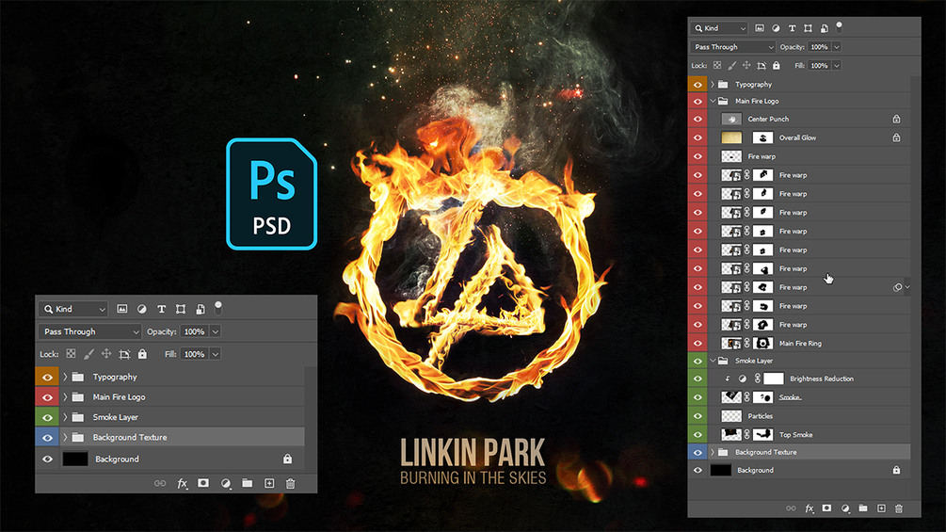Delete layer trash icon in right panel footer
Screen dimensions: 946x532
point(899,508)
